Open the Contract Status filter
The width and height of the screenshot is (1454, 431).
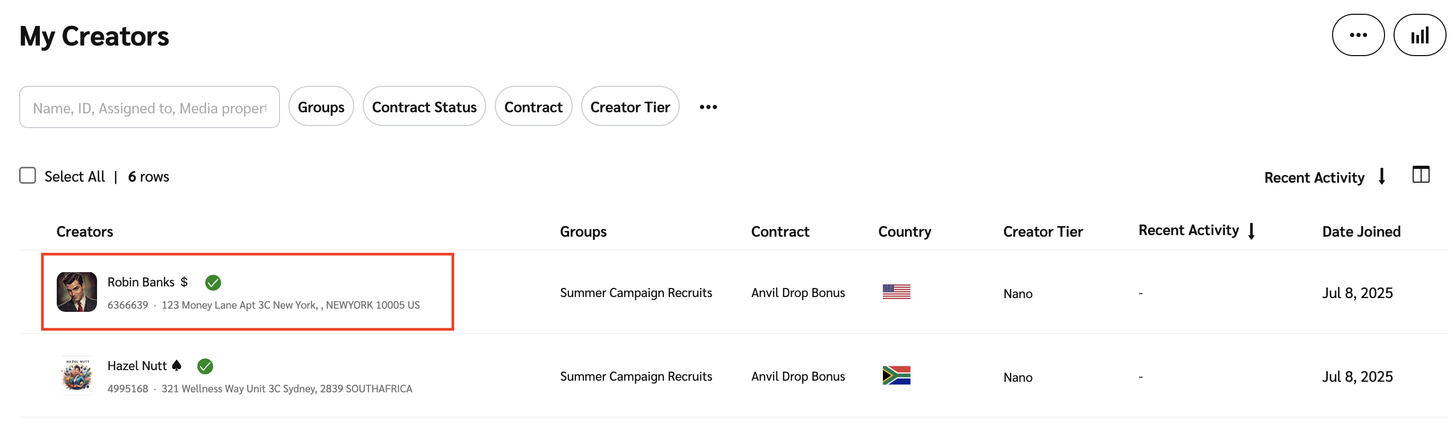[424, 106]
